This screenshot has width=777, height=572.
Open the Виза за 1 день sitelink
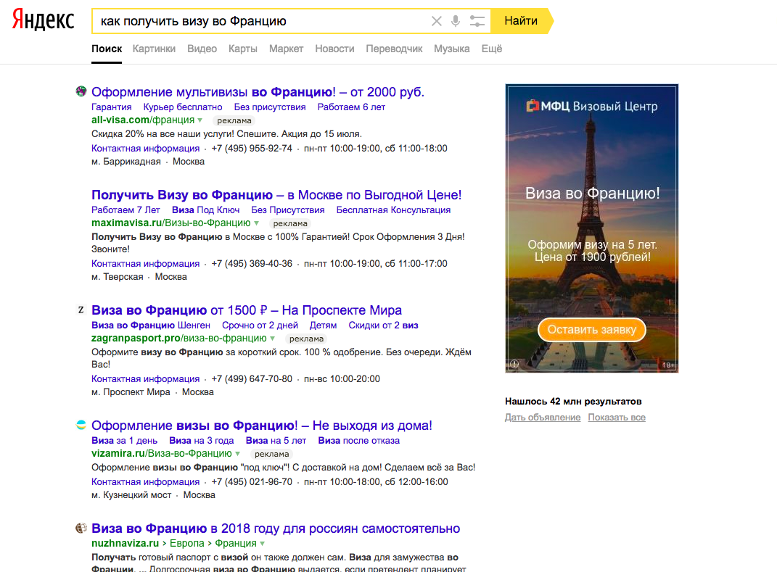[x=124, y=441]
